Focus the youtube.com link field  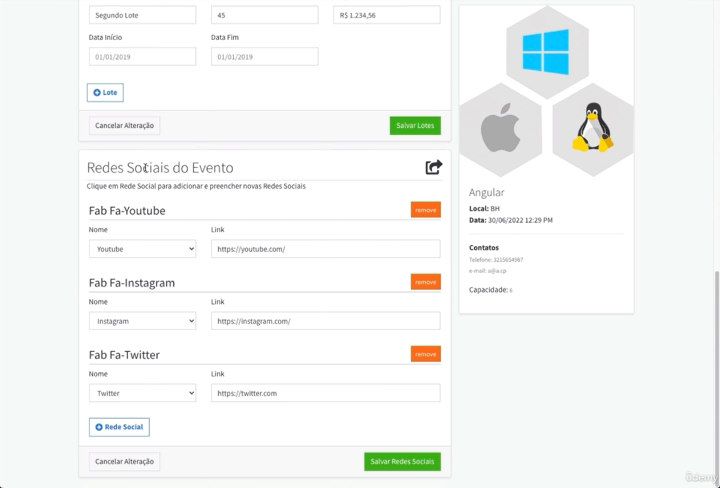click(325, 249)
